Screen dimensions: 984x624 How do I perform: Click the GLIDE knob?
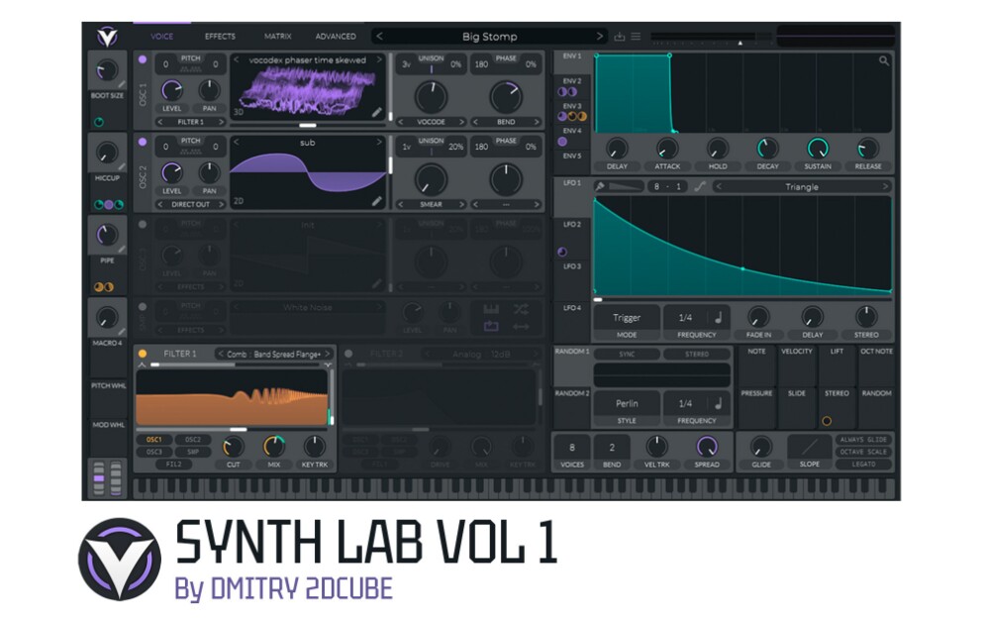click(760, 447)
